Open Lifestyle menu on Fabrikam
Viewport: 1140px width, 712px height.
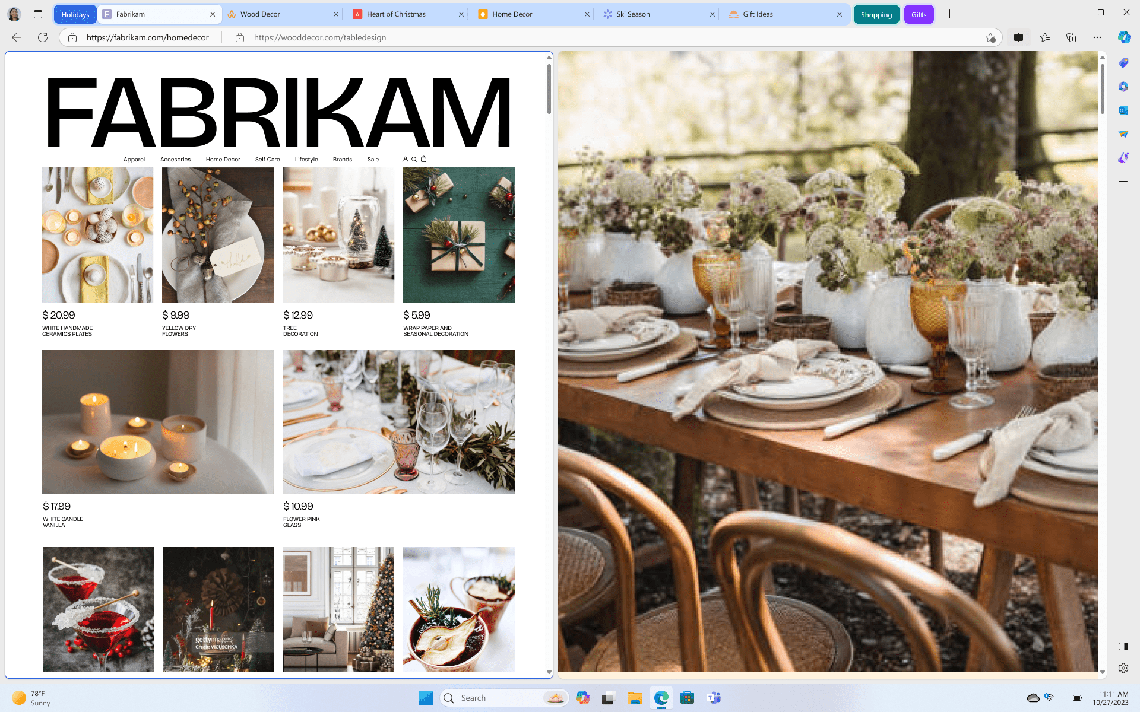306,159
